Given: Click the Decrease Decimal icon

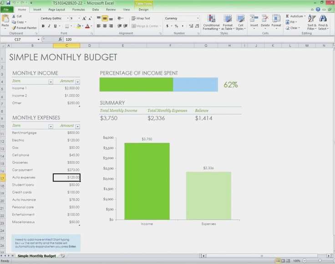Looking at the screenshot, I should (x=197, y=26).
